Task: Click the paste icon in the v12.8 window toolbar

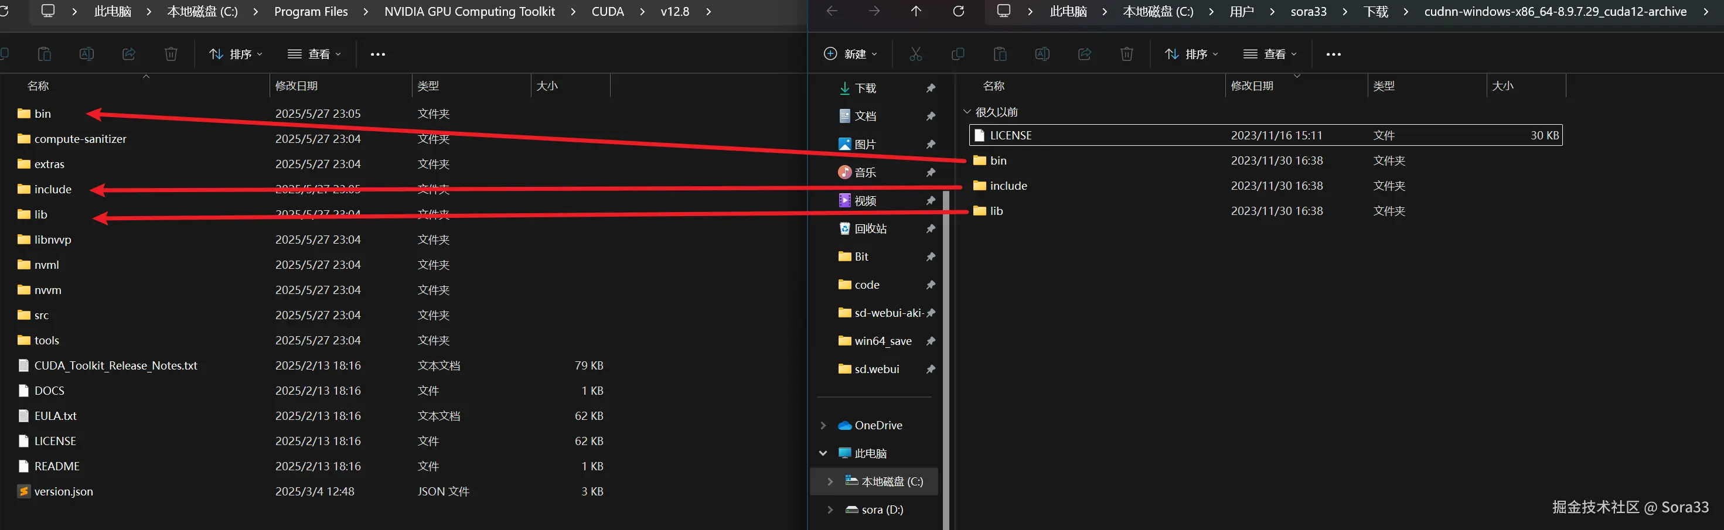Action: click(x=44, y=54)
